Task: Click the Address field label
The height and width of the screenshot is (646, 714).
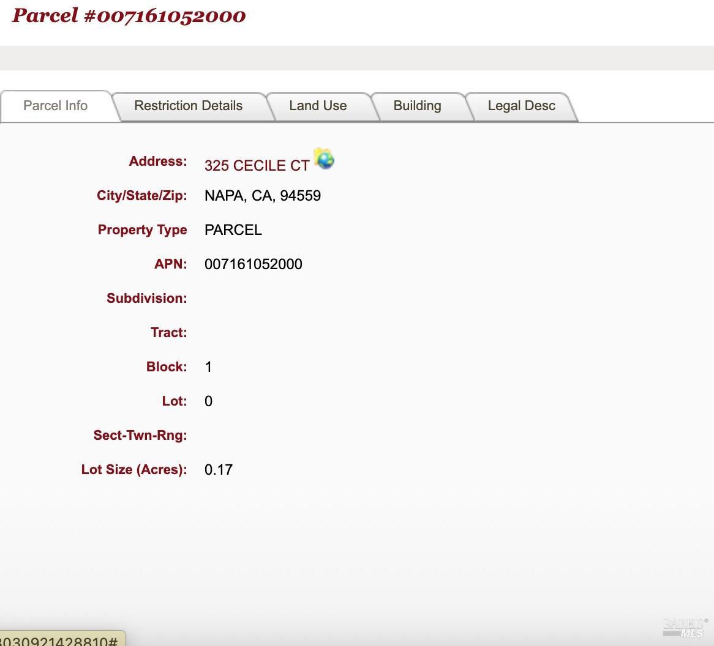Action: click(x=158, y=161)
